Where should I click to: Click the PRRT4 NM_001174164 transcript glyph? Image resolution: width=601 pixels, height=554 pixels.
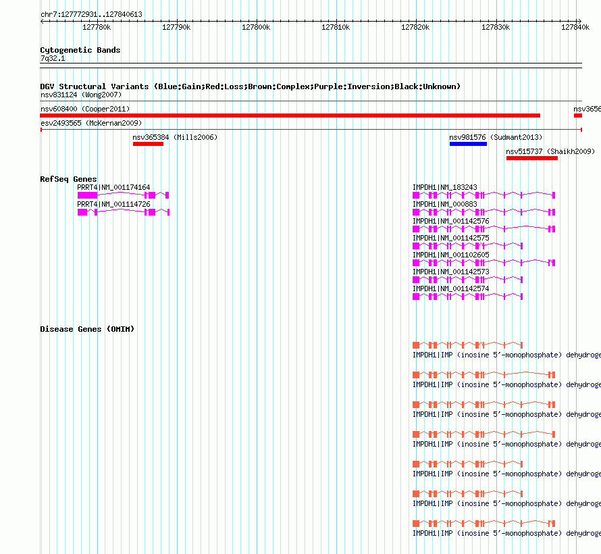tap(124, 195)
